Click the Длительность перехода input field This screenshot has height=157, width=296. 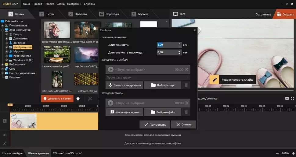pyautogui.click(x=167, y=52)
